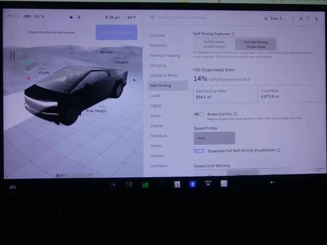
Task: Tap the garage/homelink icon in header
Action: click(x=300, y=19)
